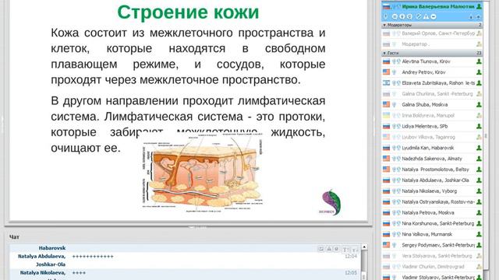The width and height of the screenshot is (499, 280).
Task: Click green user icon beside Nina Korshunova
Action: [479, 223]
